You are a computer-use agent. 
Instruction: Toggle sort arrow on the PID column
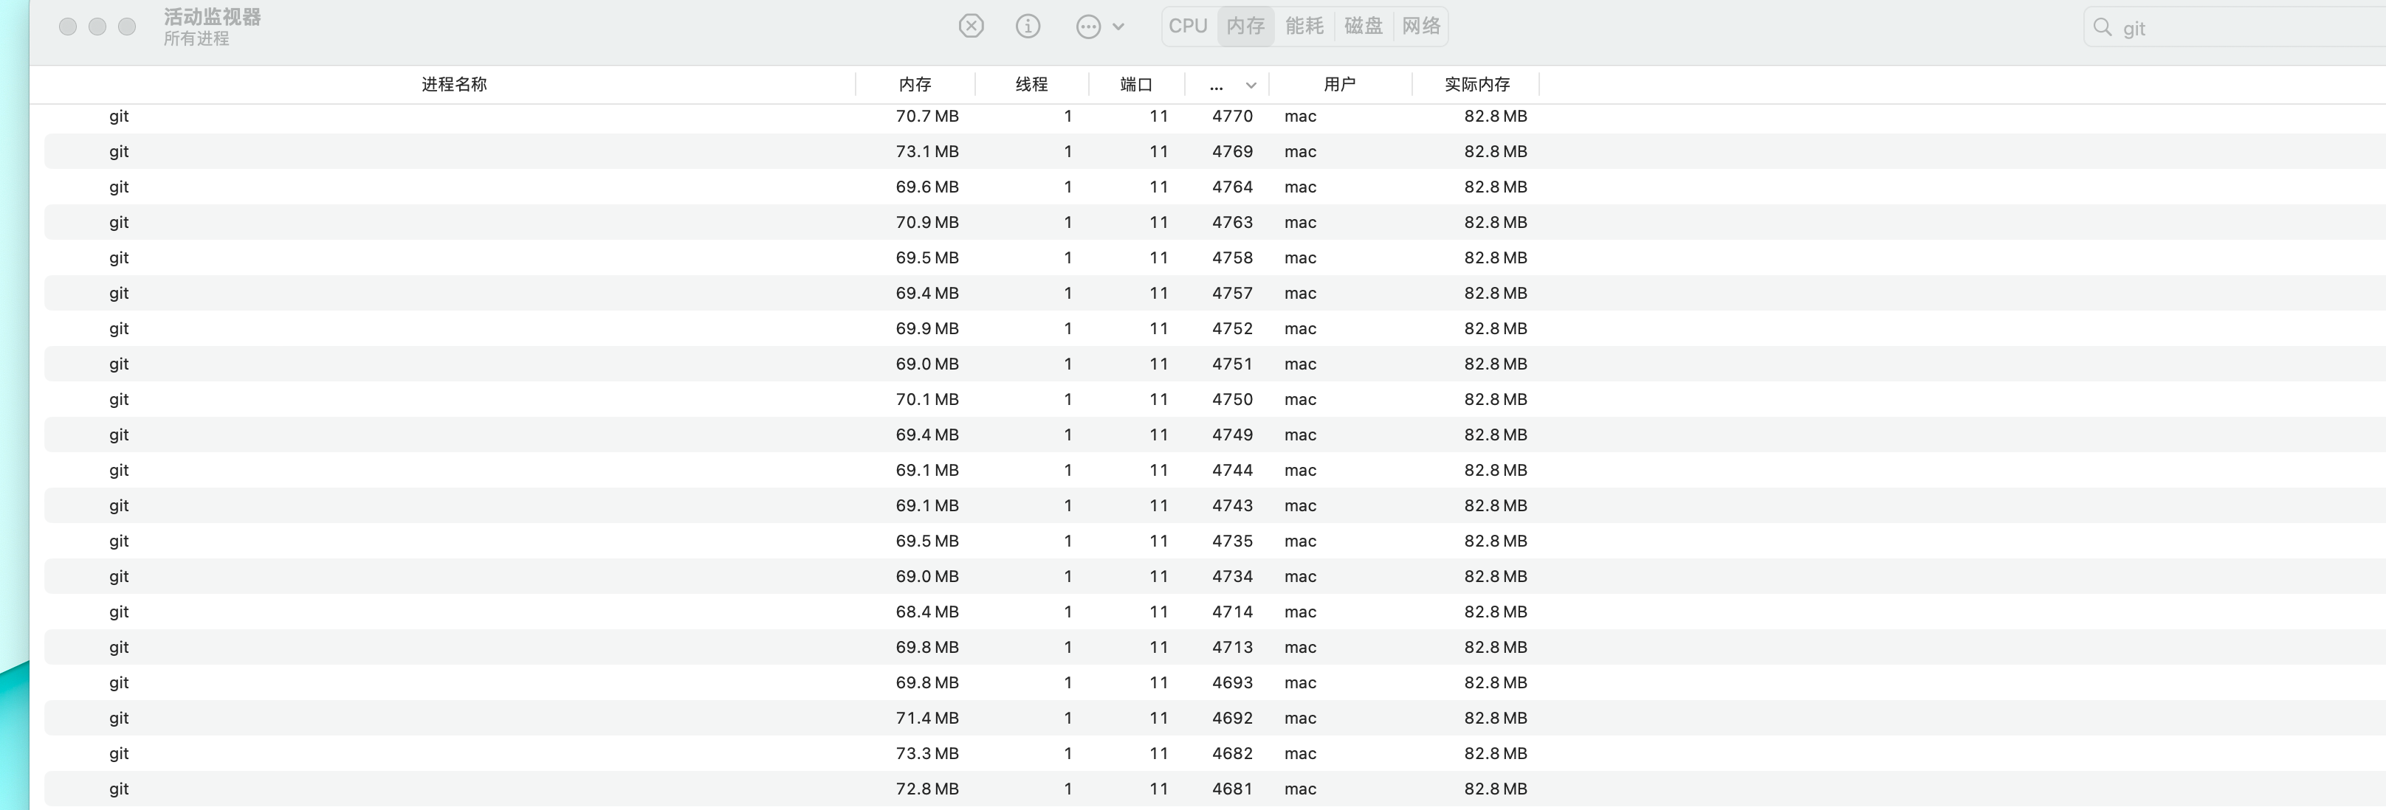coord(1251,85)
